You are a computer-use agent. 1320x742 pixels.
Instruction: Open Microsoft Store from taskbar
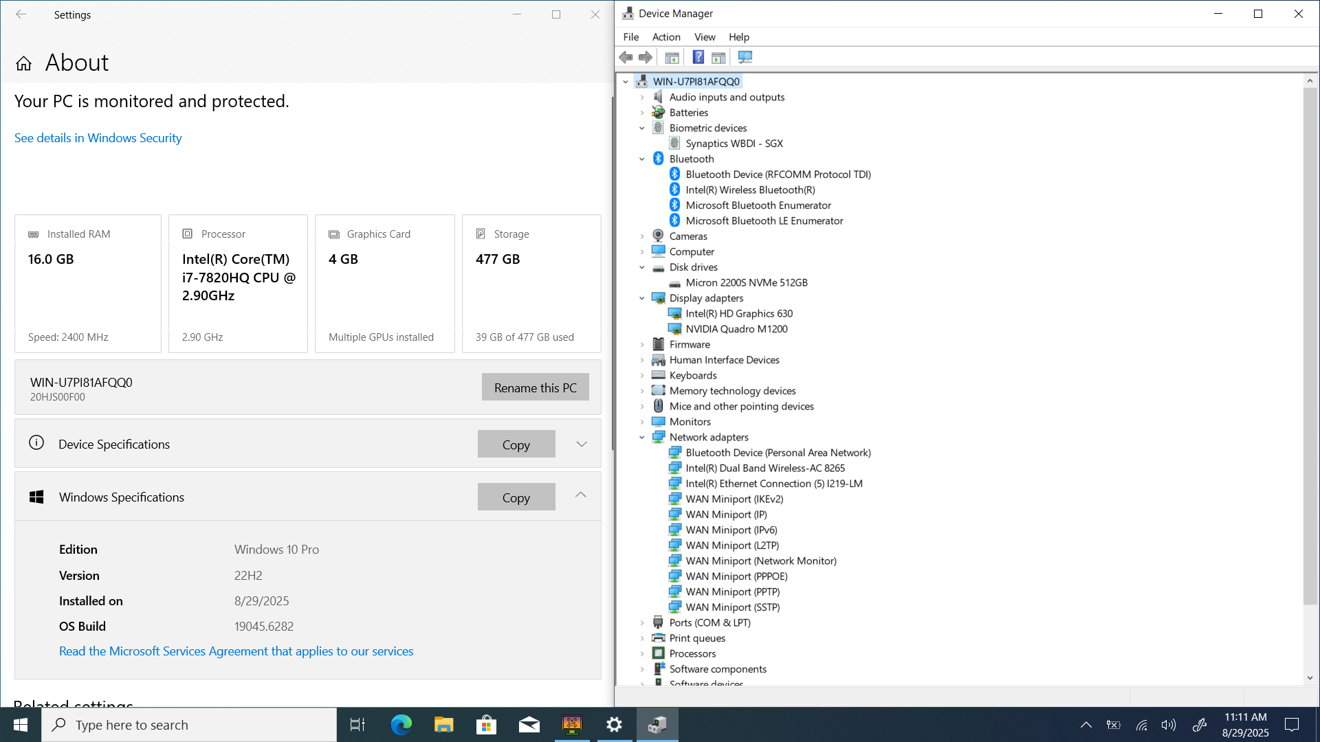pos(486,725)
